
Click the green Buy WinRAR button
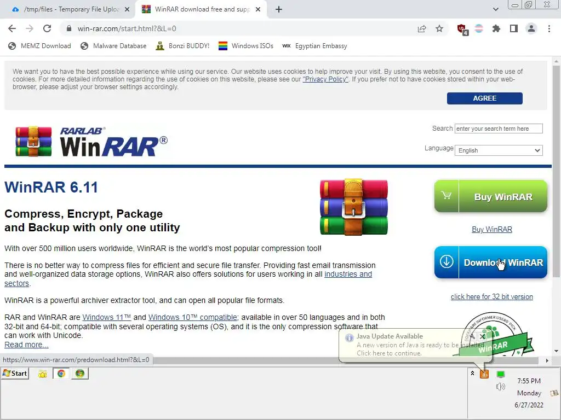[x=490, y=196]
